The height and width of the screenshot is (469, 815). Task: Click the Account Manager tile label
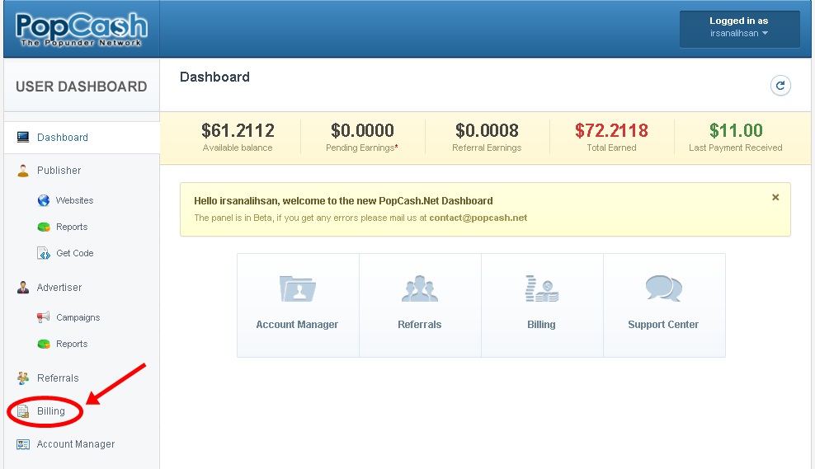click(x=297, y=325)
